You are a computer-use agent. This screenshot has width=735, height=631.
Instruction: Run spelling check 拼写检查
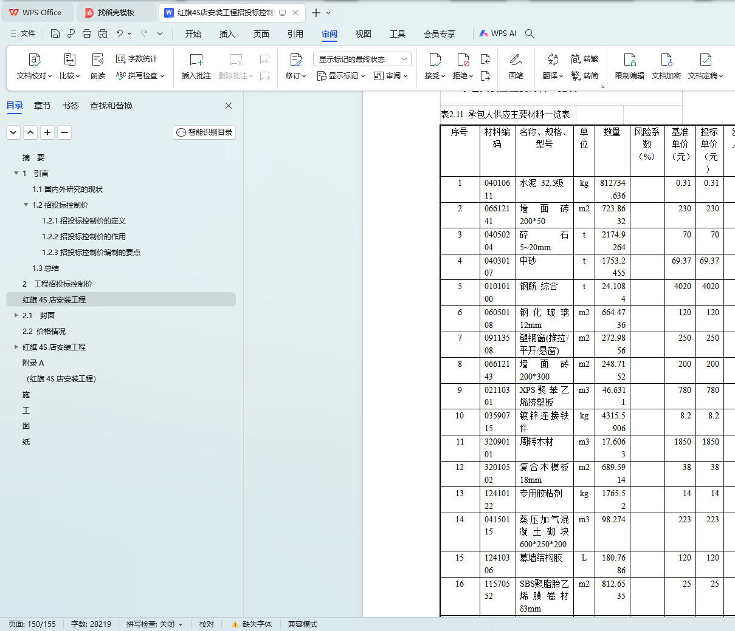pyautogui.click(x=140, y=76)
